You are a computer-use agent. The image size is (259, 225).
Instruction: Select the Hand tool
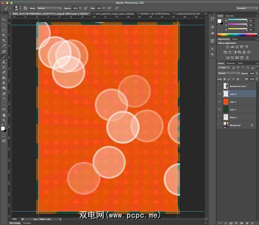[x=4, y=115]
